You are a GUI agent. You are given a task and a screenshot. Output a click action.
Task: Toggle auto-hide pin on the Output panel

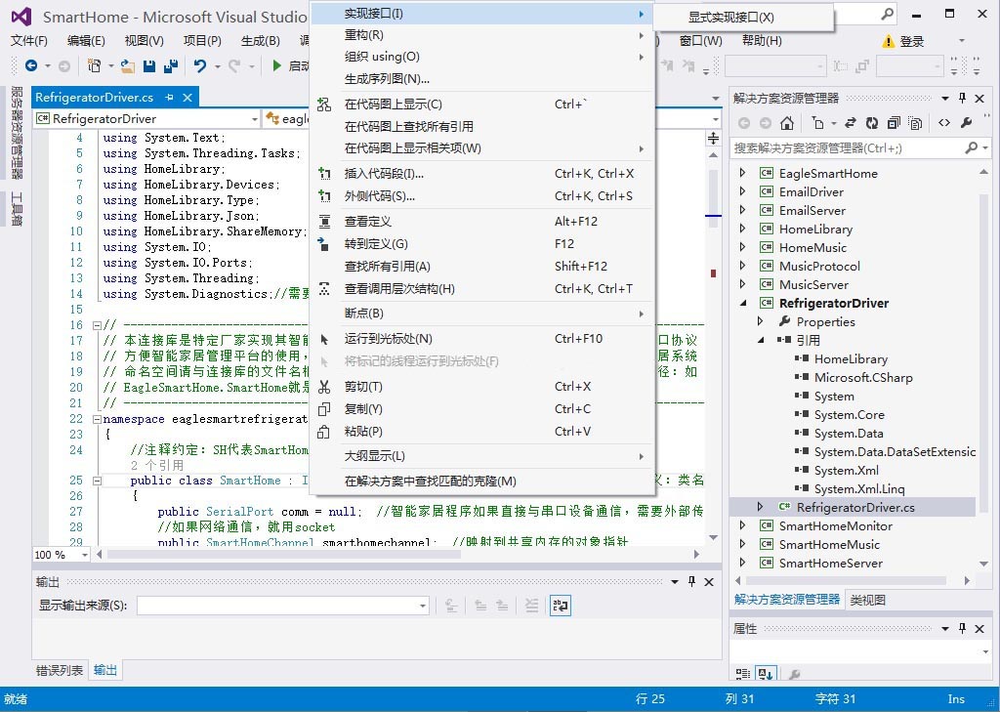pos(692,581)
